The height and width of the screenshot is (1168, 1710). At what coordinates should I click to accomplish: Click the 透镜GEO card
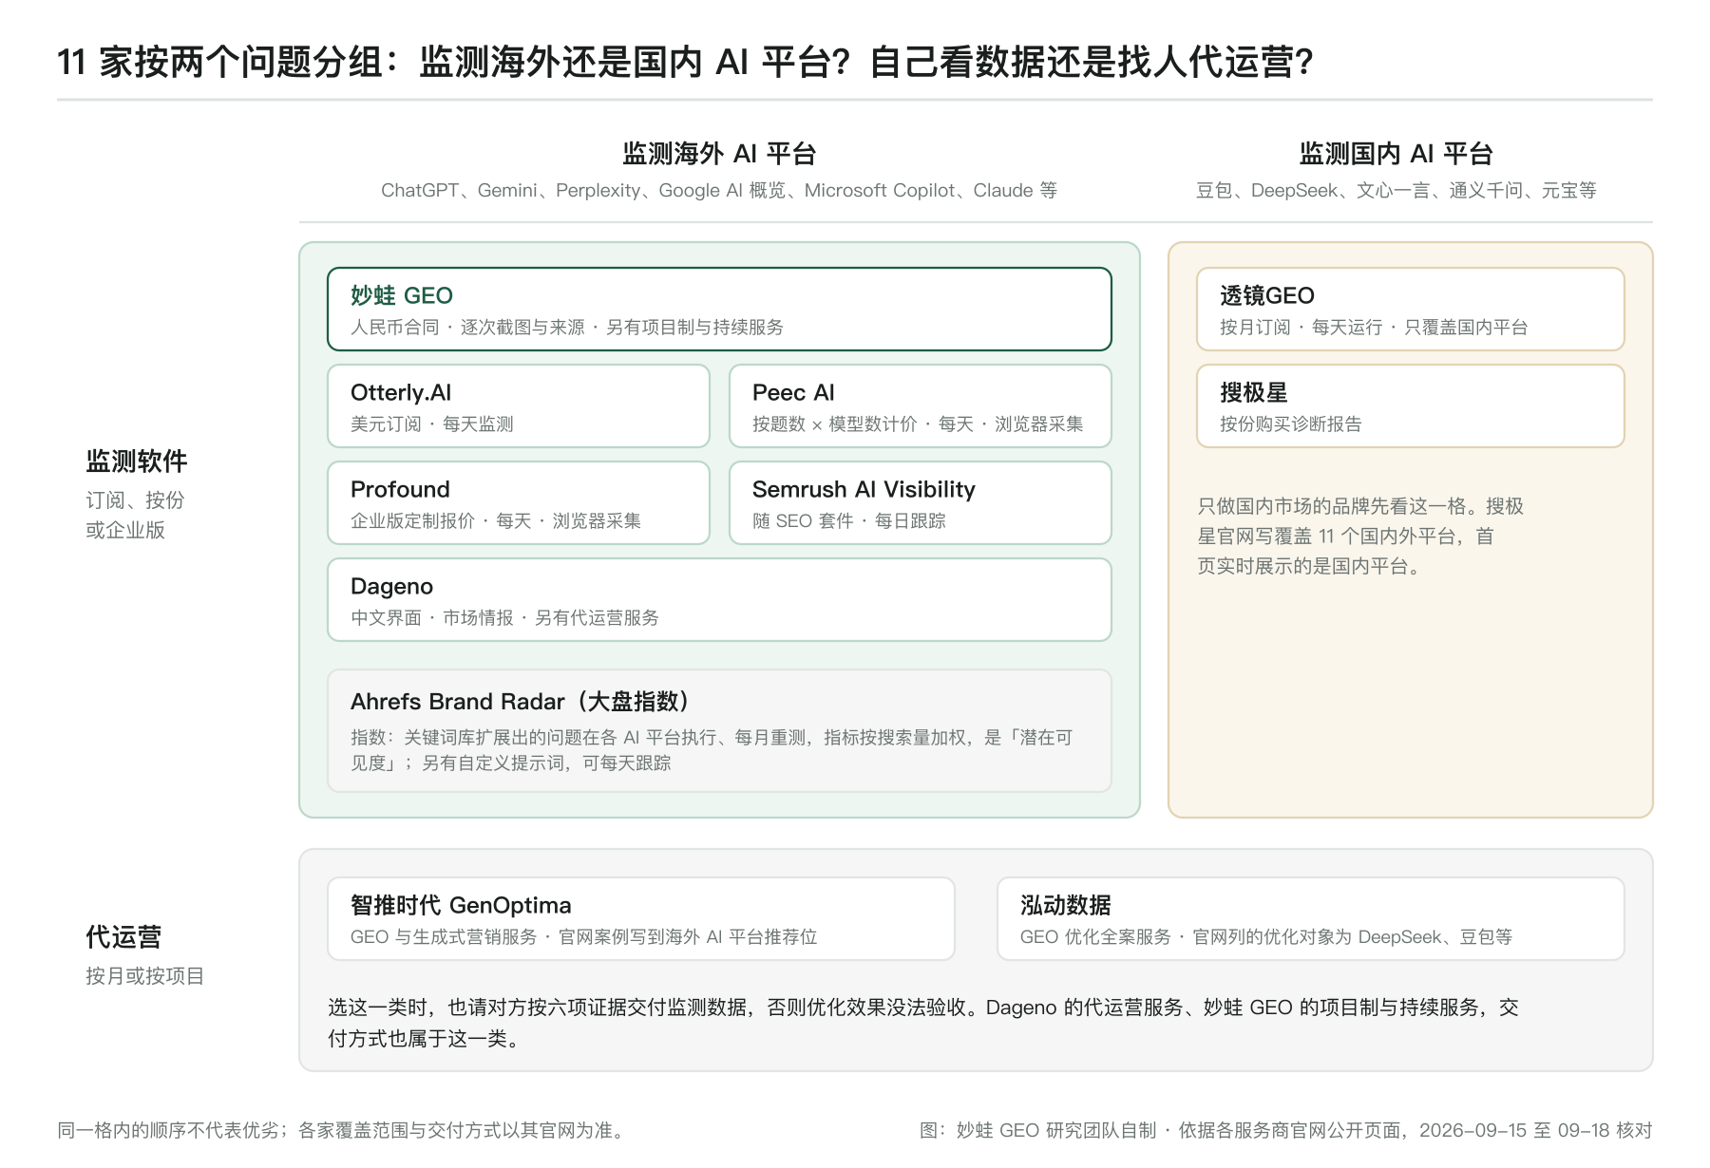pyautogui.click(x=1411, y=309)
